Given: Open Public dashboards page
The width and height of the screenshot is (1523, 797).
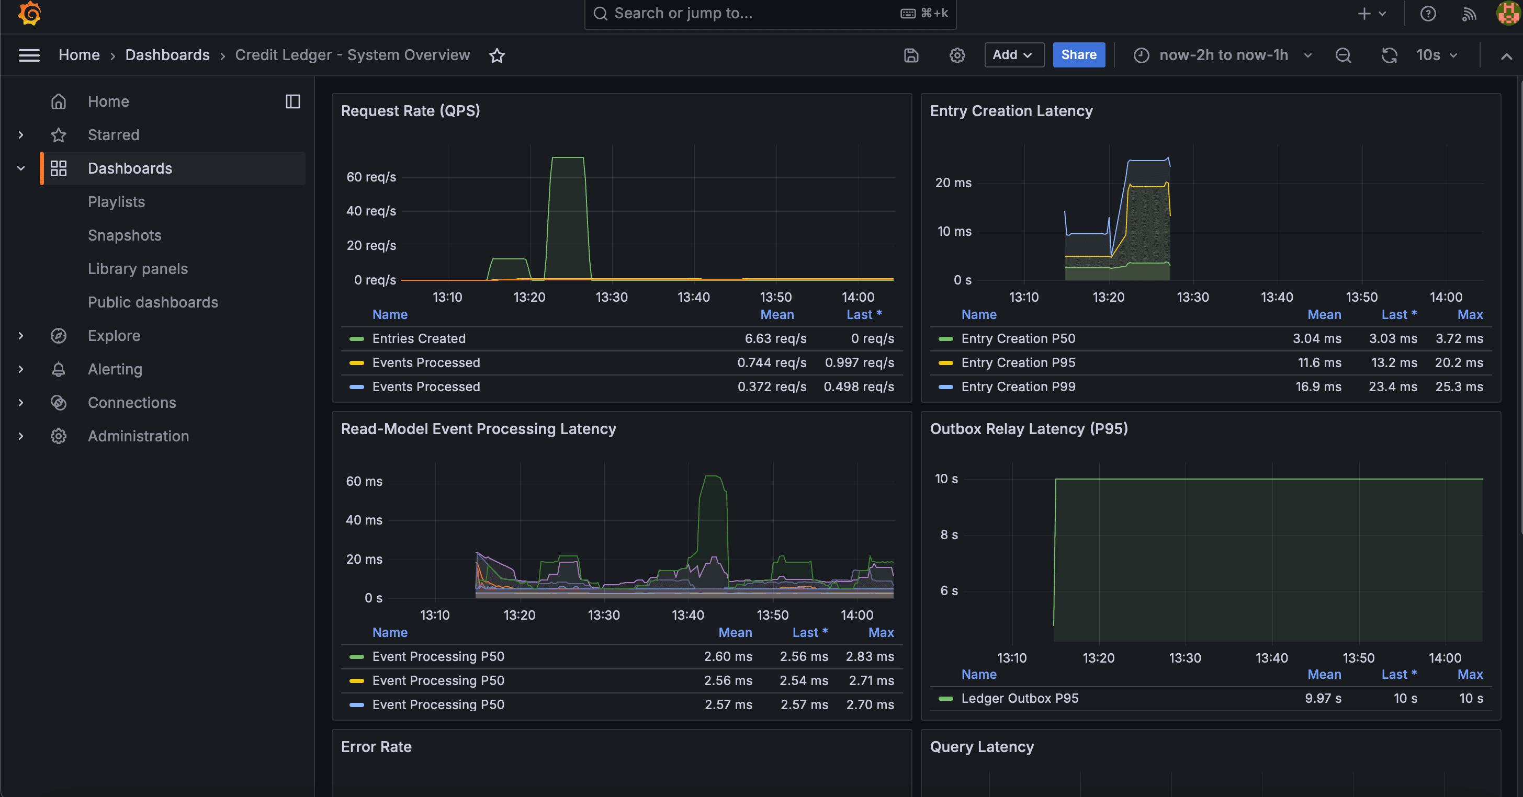Looking at the screenshot, I should pyautogui.click(x=153, y=302).
